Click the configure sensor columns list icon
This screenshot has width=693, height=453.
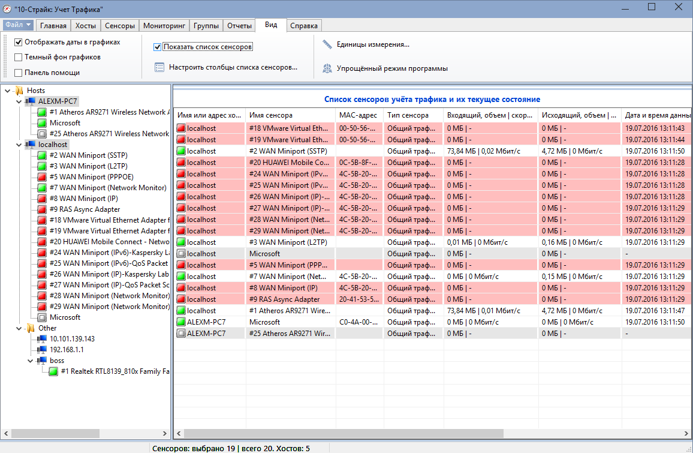[x=159, y=67]
